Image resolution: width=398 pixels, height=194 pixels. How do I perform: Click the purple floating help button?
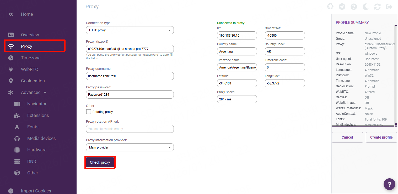(x=389, y=184)
